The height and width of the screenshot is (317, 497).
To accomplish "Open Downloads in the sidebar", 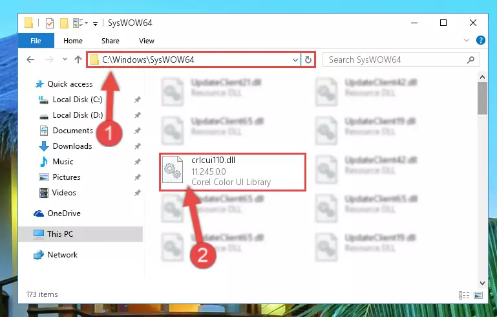I will click(x=72, y=146).
